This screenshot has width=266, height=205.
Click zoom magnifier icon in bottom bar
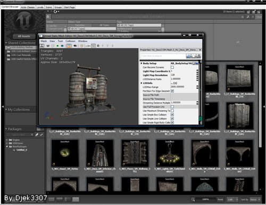tap(193, 200)
